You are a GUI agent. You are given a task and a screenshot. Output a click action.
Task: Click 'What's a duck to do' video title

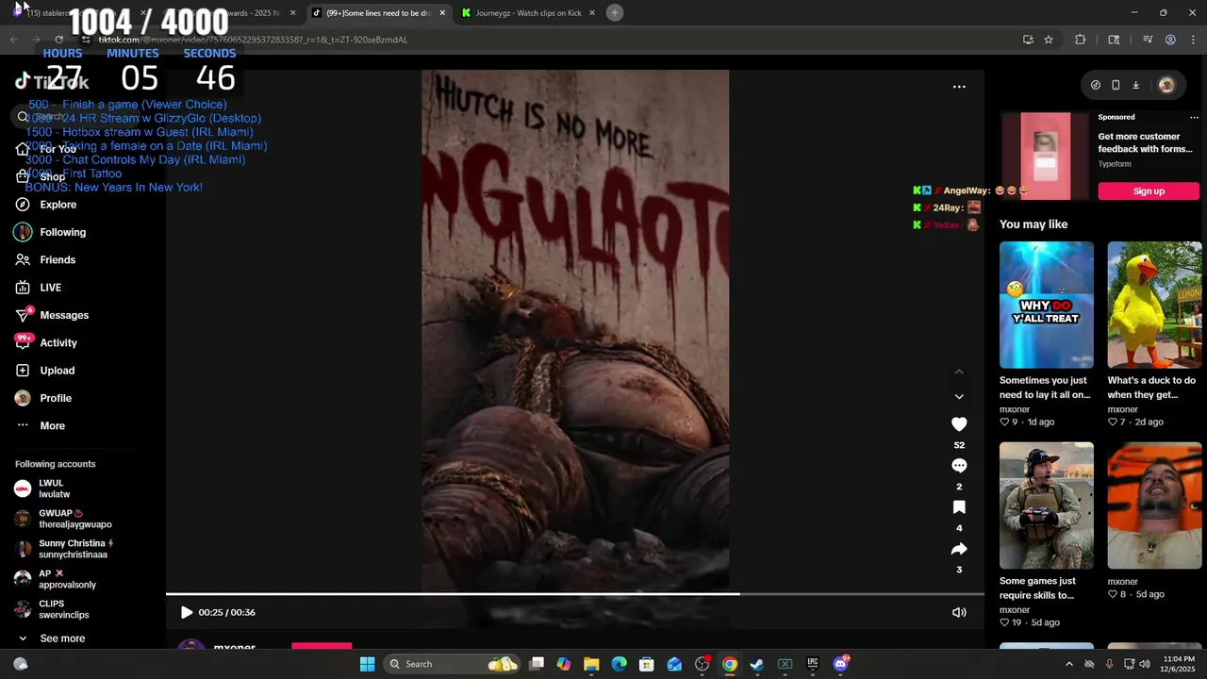tap(1151, 388)
